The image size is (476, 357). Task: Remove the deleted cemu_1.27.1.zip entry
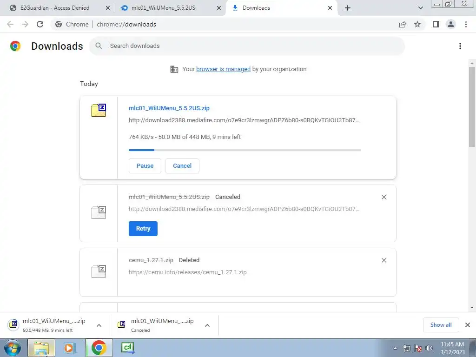click(x=383, y=260)
